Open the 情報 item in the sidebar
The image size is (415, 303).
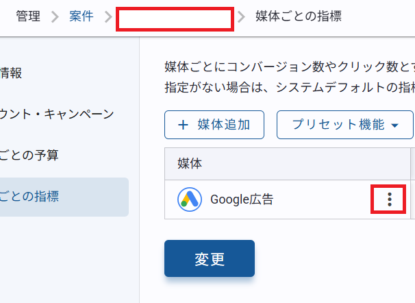[x=12, y=73]
